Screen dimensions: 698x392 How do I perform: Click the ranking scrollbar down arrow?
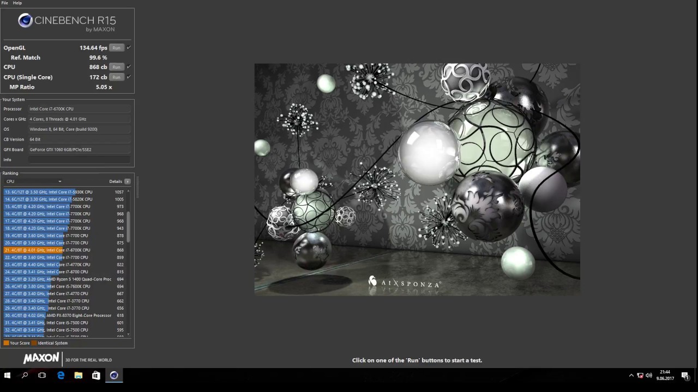click(129, 335)
